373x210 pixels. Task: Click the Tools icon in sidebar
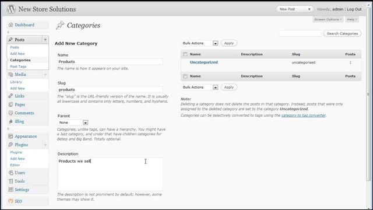(x=10, y=181)
